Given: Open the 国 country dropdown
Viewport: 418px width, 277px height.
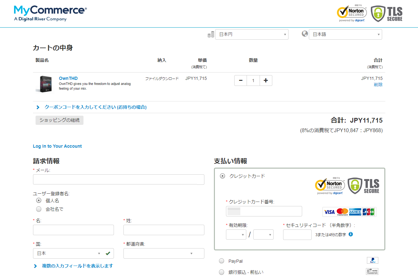Looking at the screenshot, I should coord(73,253).
